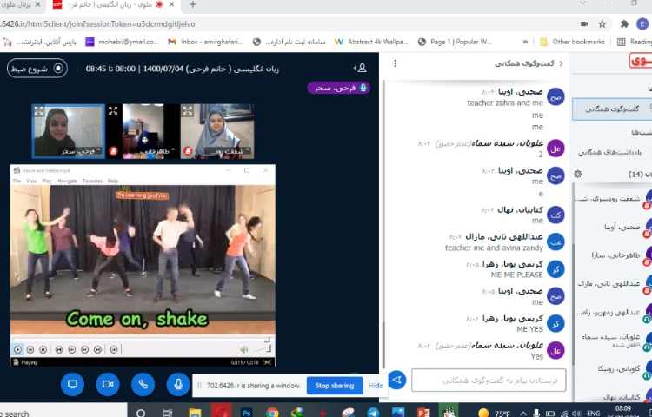The width and height of the screenshot is (652, 417).
Task: Open the Abstract 4k Wallpaper bookmark
Action: coord(371,42)
